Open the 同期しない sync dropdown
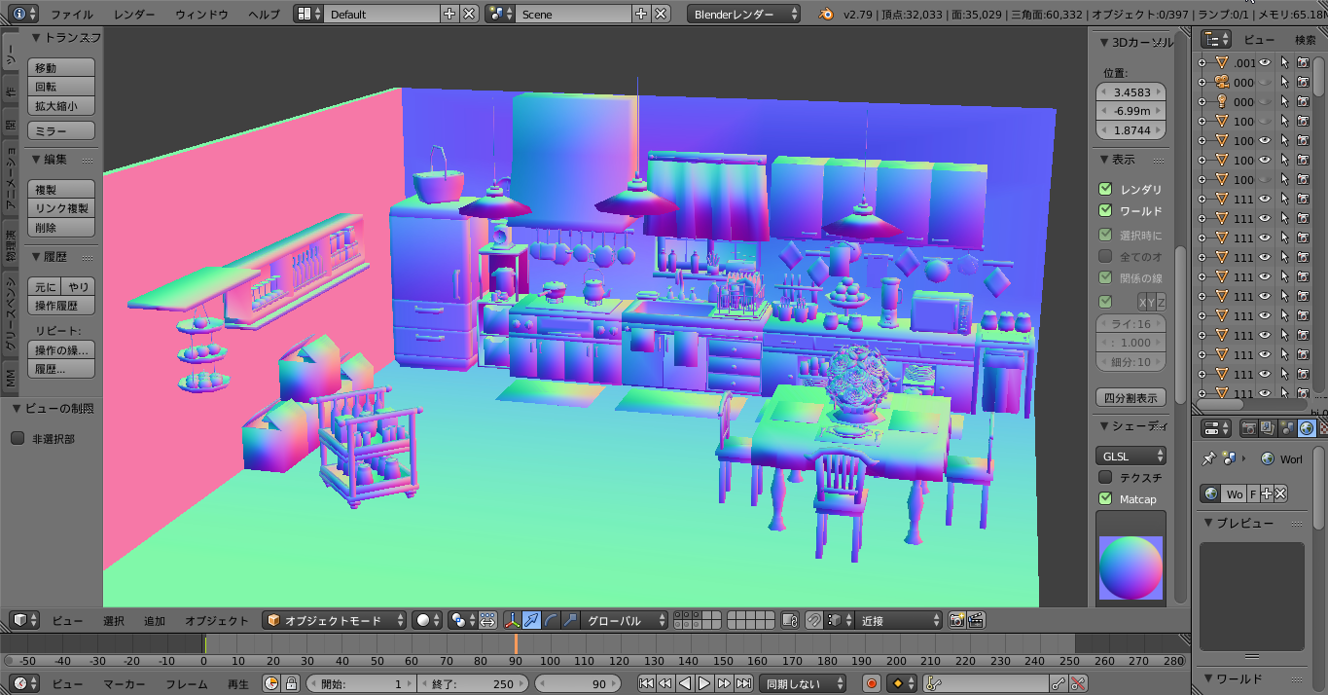Screen dimensions: 1328x695 [803, 683]
